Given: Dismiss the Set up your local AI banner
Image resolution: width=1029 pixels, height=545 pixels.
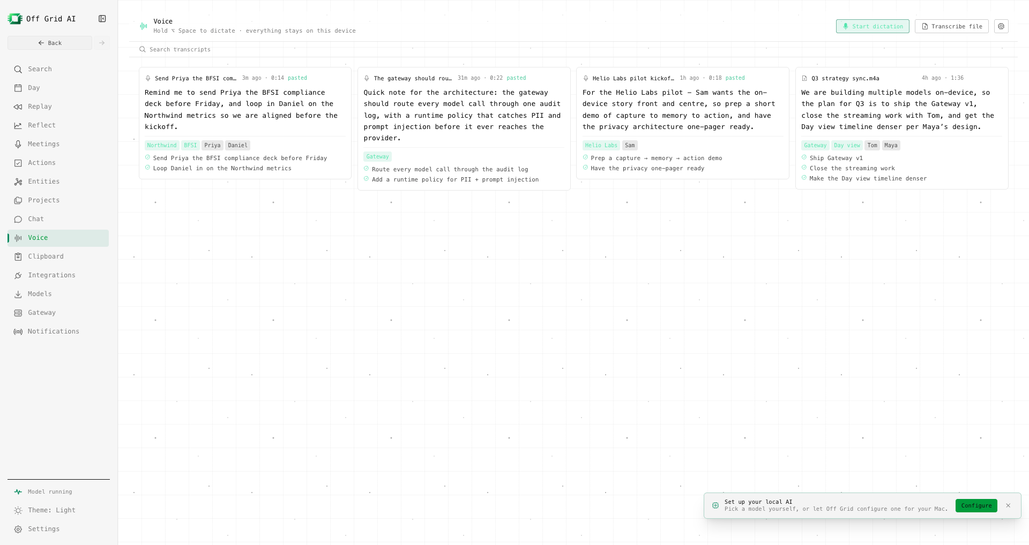Looking at the screenshot, I should point(1008,505).
